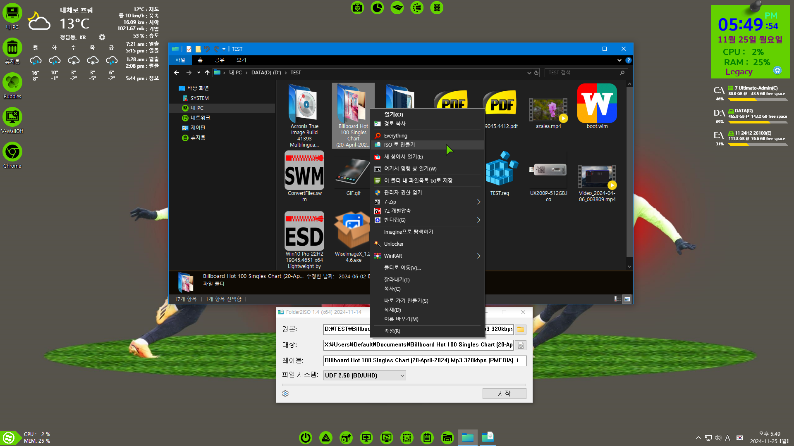Screen dimensions: 794x446
Task: Expand the Explorer ribbon chevron
Action: tap(619, 60)
